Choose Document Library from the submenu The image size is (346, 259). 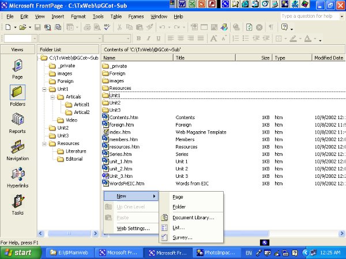191,218
